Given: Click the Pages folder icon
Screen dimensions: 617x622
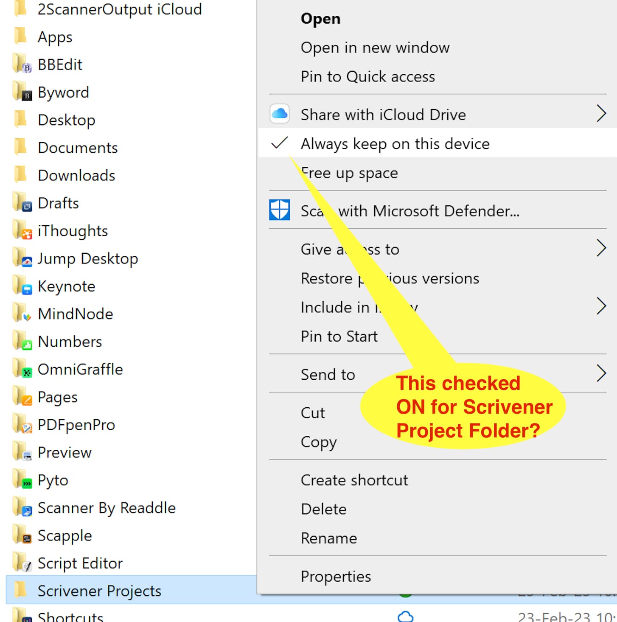Looking at the screenshot, I should coord(22,397).
